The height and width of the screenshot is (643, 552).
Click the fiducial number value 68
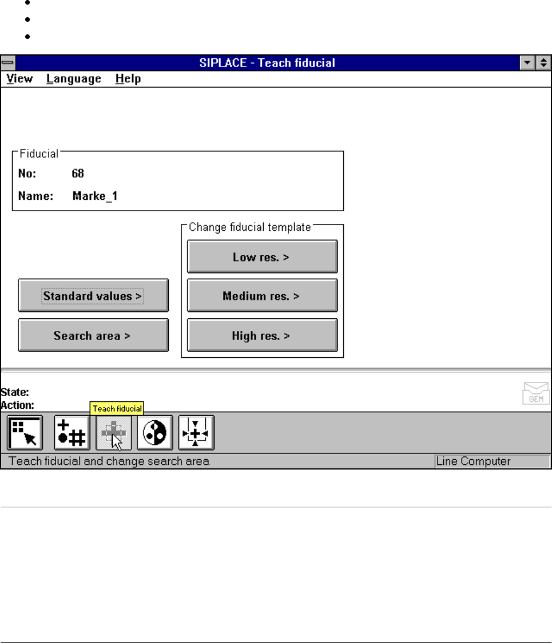pos(78,173)
